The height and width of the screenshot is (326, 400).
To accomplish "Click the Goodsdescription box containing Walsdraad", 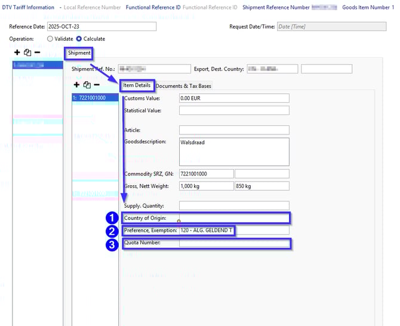I will (233, 151).
